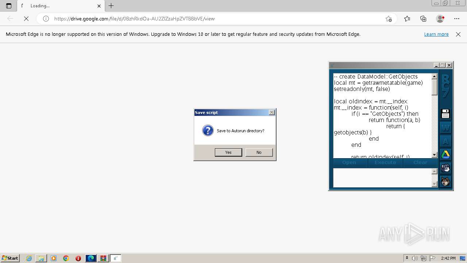Click the RC7 output box scroll down arrow

tap(434, 184)
